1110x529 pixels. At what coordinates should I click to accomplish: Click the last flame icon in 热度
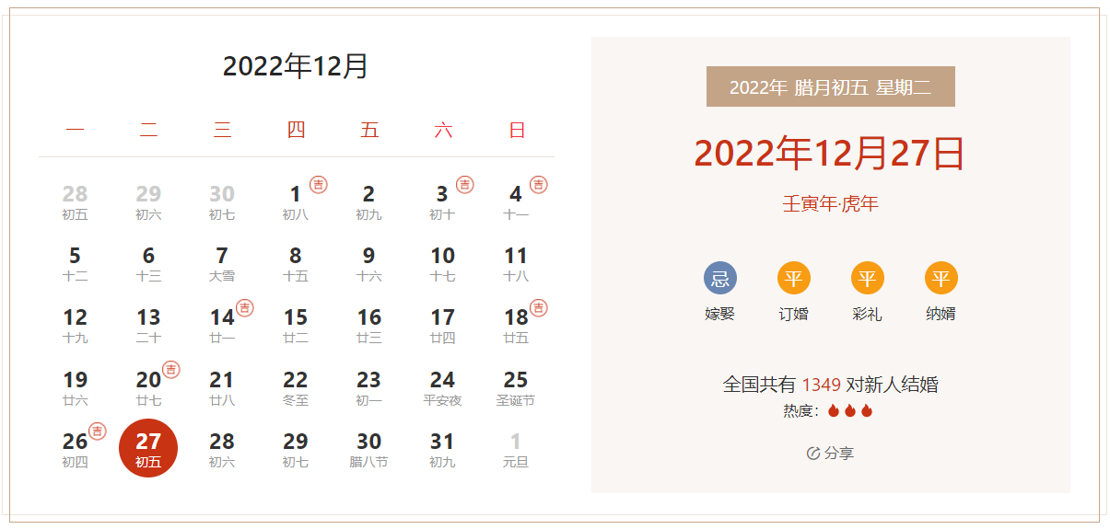pyautogui.click(x=867, y=411)
